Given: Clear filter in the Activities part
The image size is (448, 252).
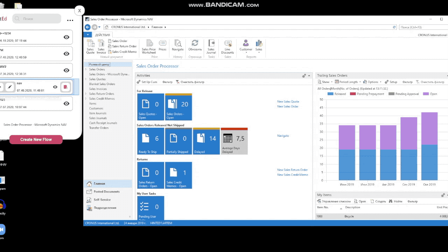Looking at the screenshot, I should coord(190,82).
